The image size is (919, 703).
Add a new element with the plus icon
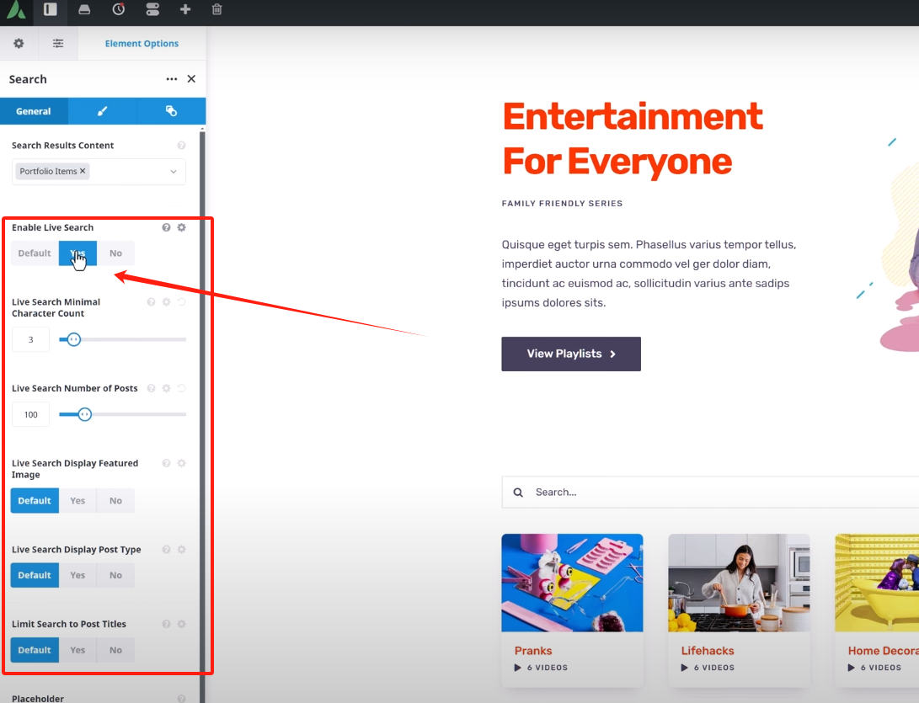coord(187,12)
